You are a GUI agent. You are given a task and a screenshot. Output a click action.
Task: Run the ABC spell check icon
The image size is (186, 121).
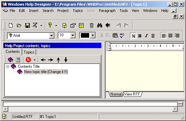122,35
